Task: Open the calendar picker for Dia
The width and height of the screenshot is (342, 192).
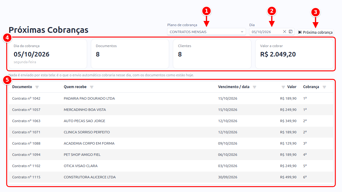Action: [291, 32]
